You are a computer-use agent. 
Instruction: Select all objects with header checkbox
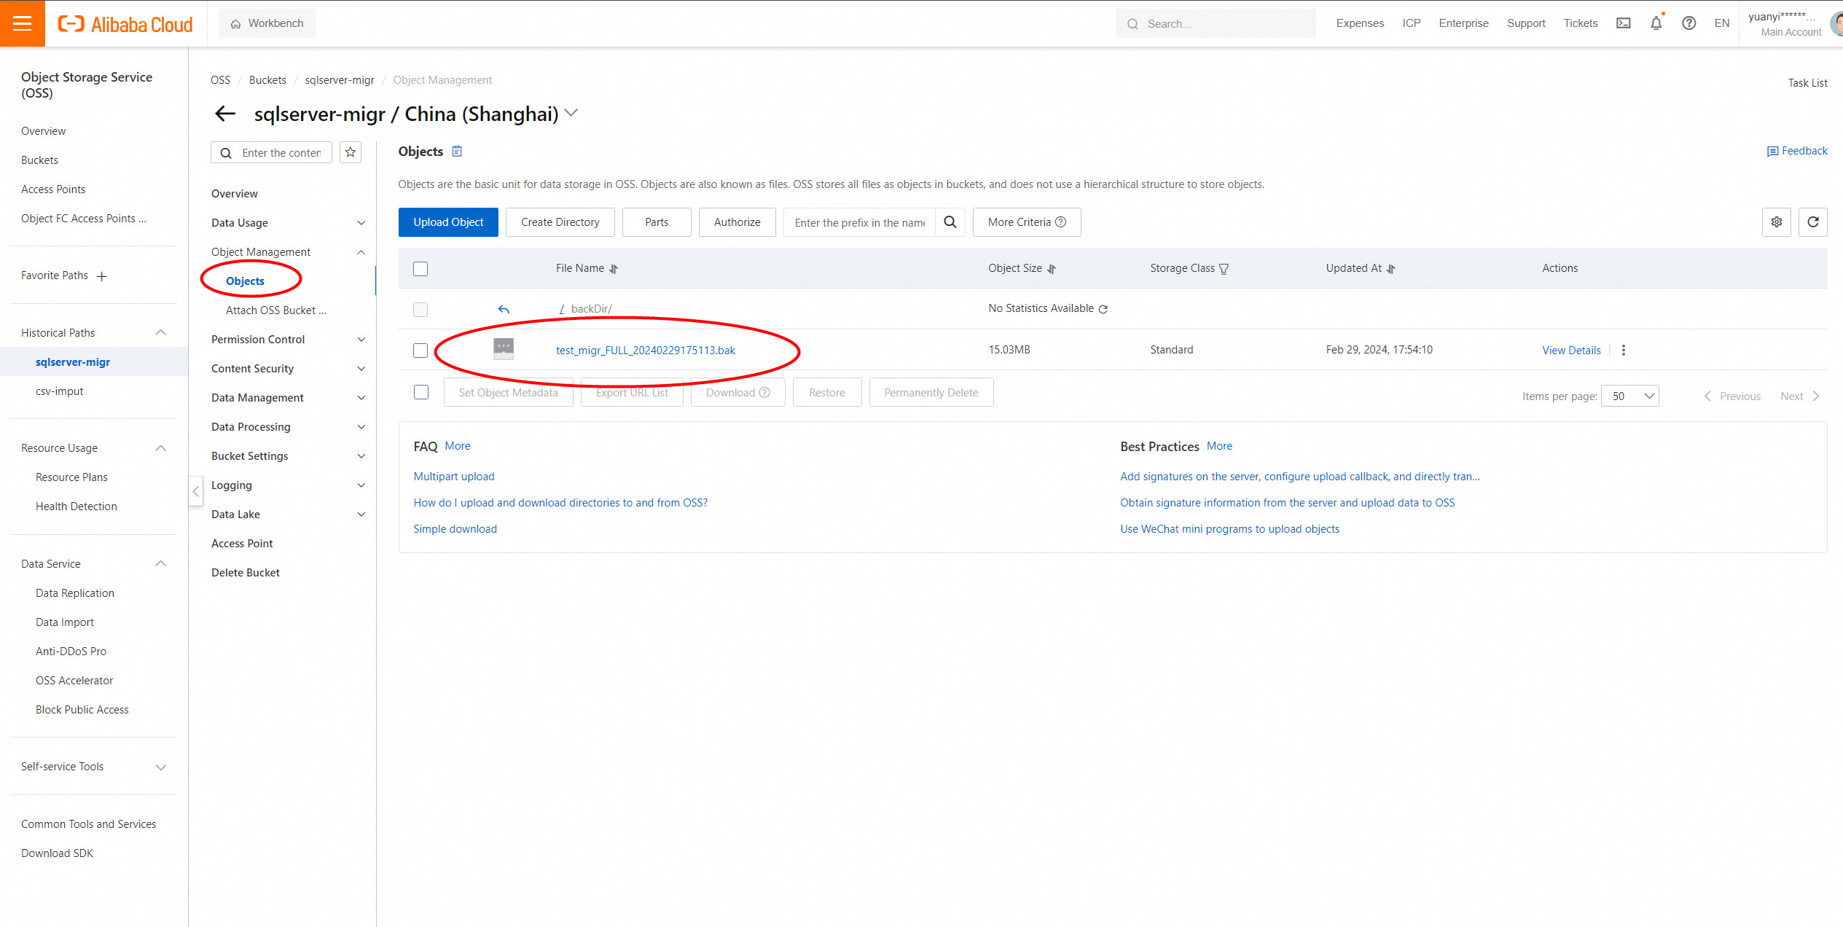420,269
